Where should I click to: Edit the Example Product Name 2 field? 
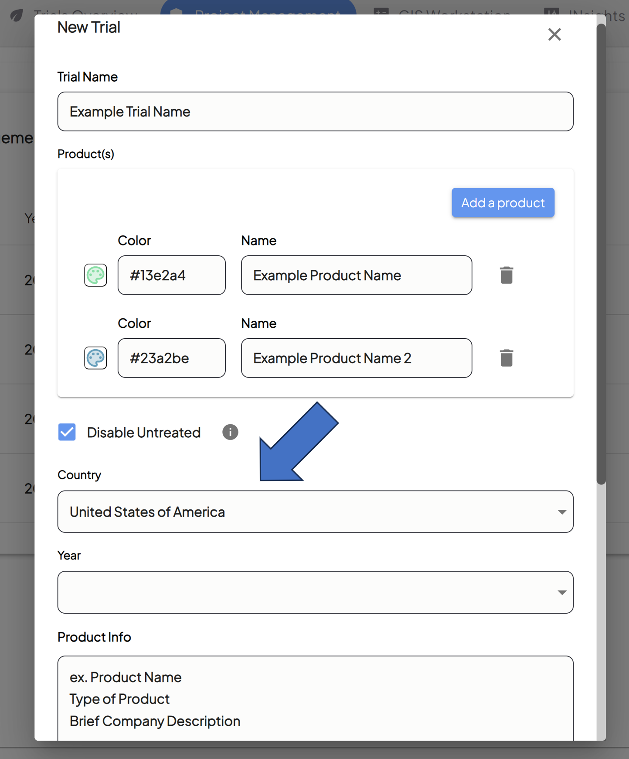coord(356,358)
